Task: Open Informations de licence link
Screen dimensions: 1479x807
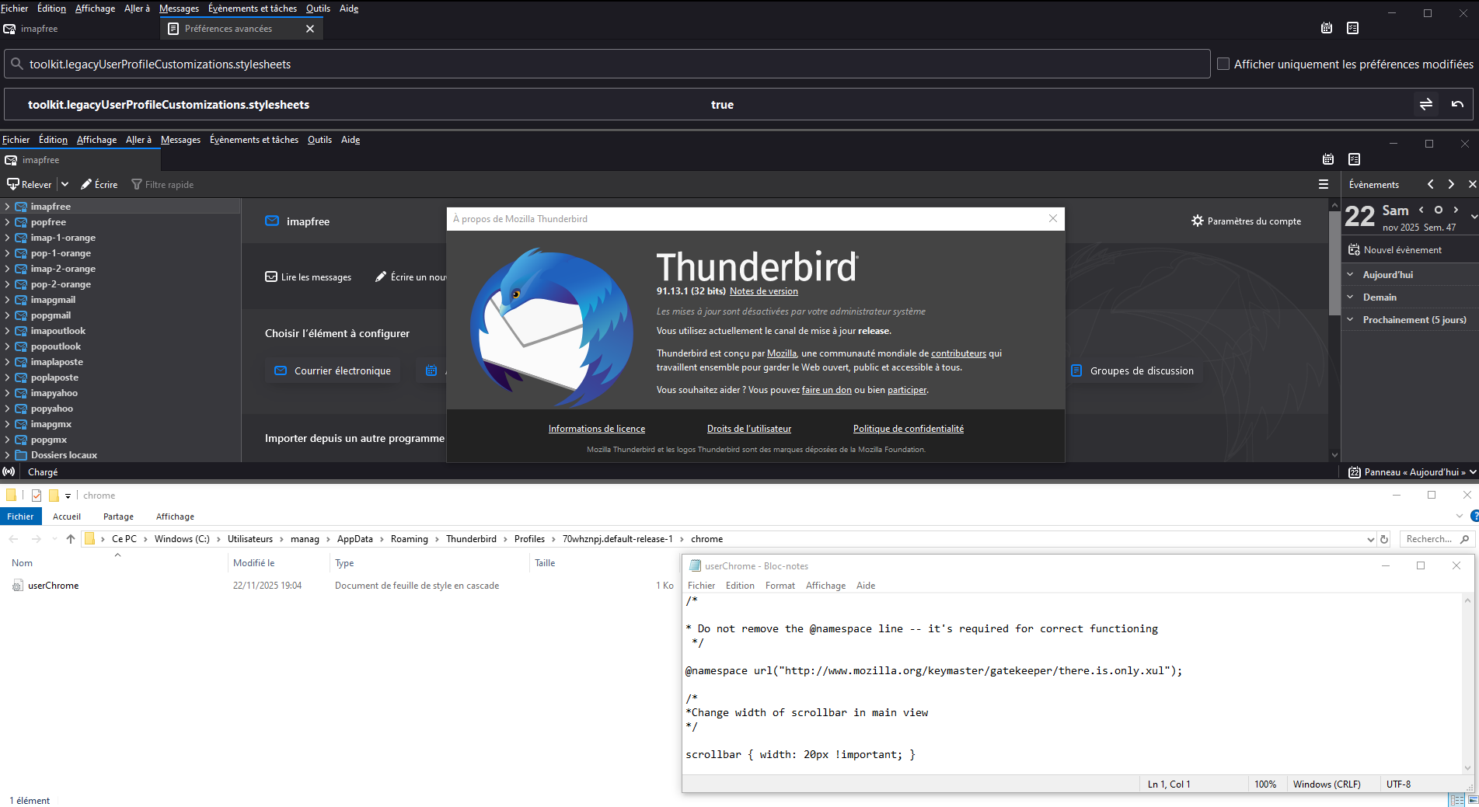Action: click(x=597, y=429)
